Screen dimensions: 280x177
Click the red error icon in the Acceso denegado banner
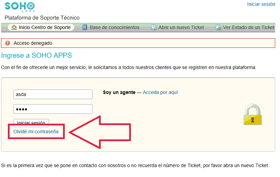[8, 43]
